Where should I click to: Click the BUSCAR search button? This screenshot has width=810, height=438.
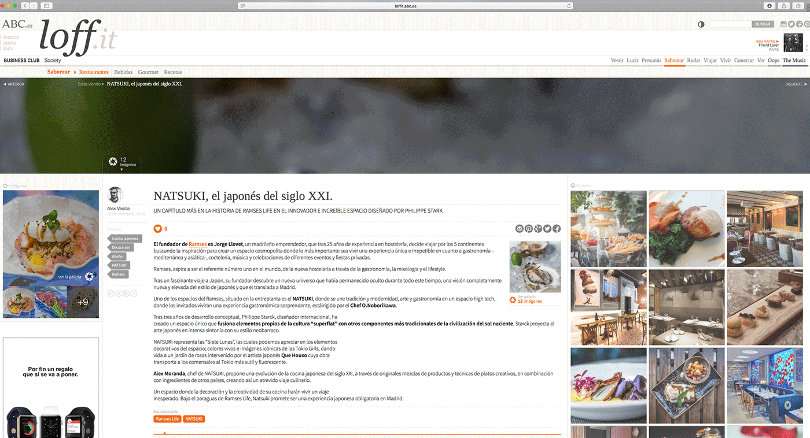point(763,24)
